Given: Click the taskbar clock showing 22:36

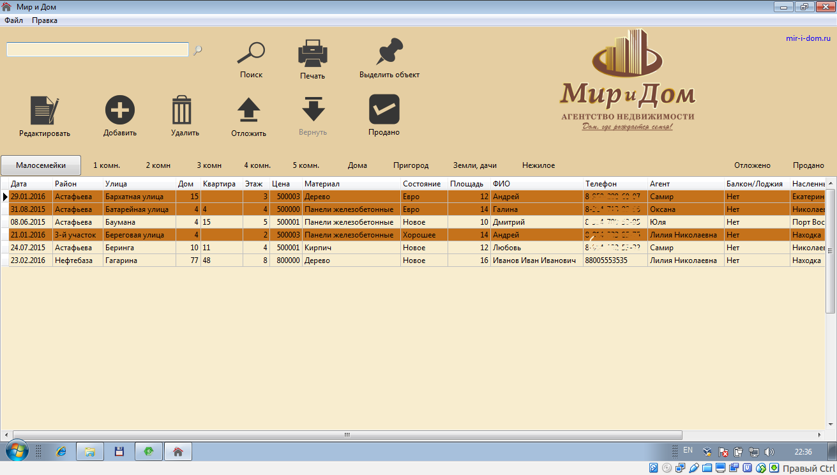Looking at the screenshot, I should click(x=803, y=451).
